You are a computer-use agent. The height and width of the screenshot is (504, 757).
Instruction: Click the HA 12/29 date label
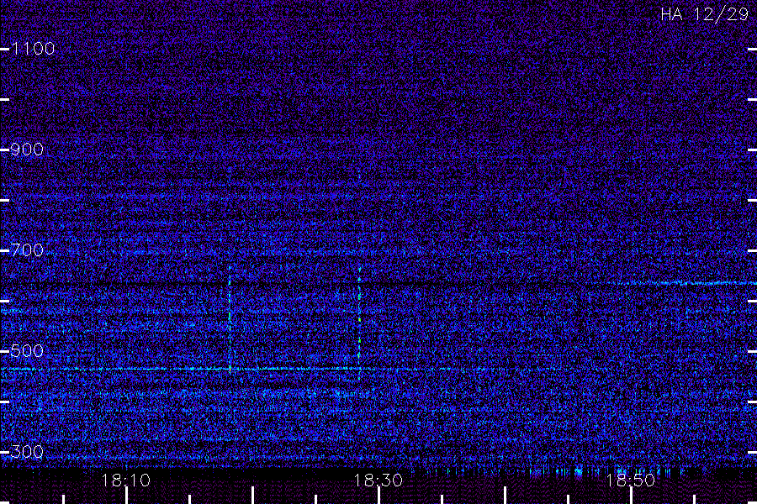704,14
